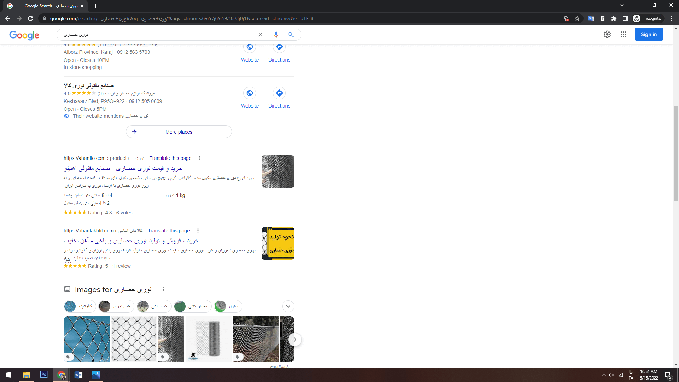Click the More places button
Viewport: 679px width, 382px height.
179,132
